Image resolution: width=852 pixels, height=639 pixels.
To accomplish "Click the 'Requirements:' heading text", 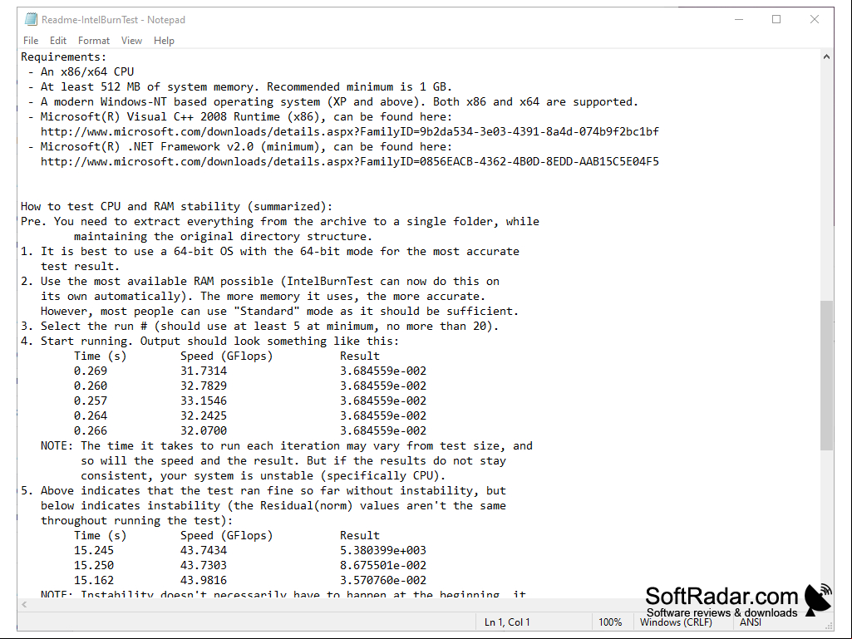I will pos(63,57).
